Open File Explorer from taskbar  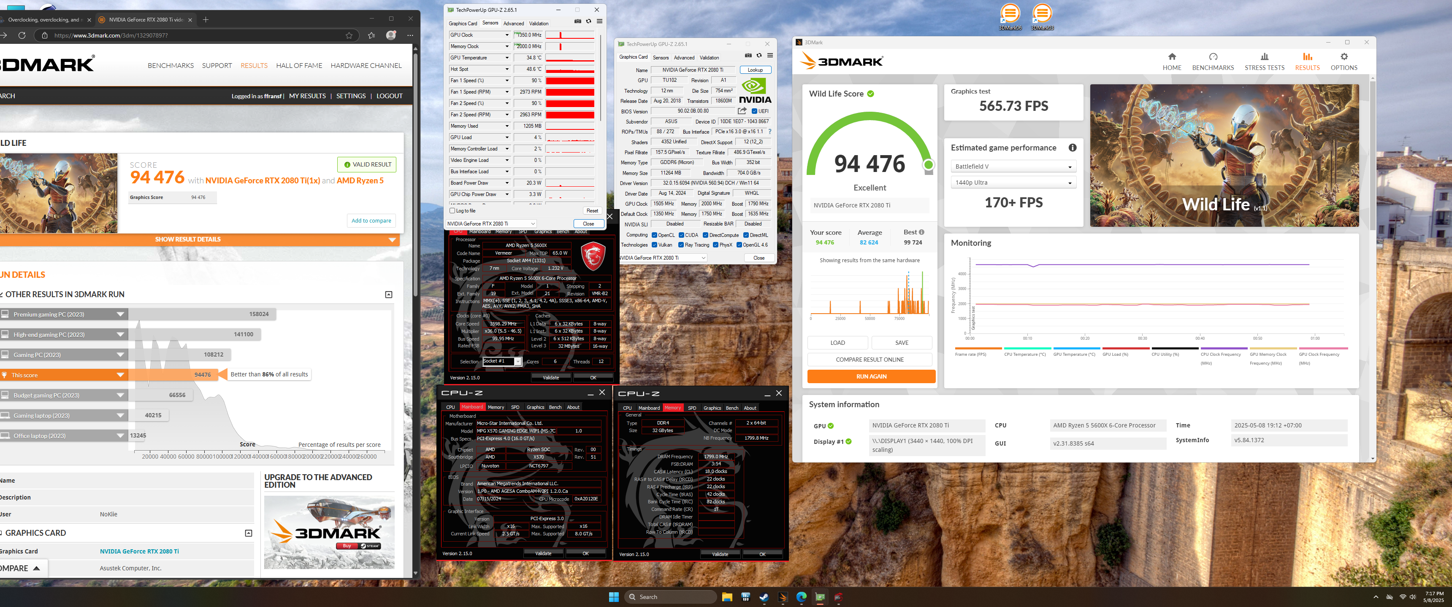pos(727,597)
